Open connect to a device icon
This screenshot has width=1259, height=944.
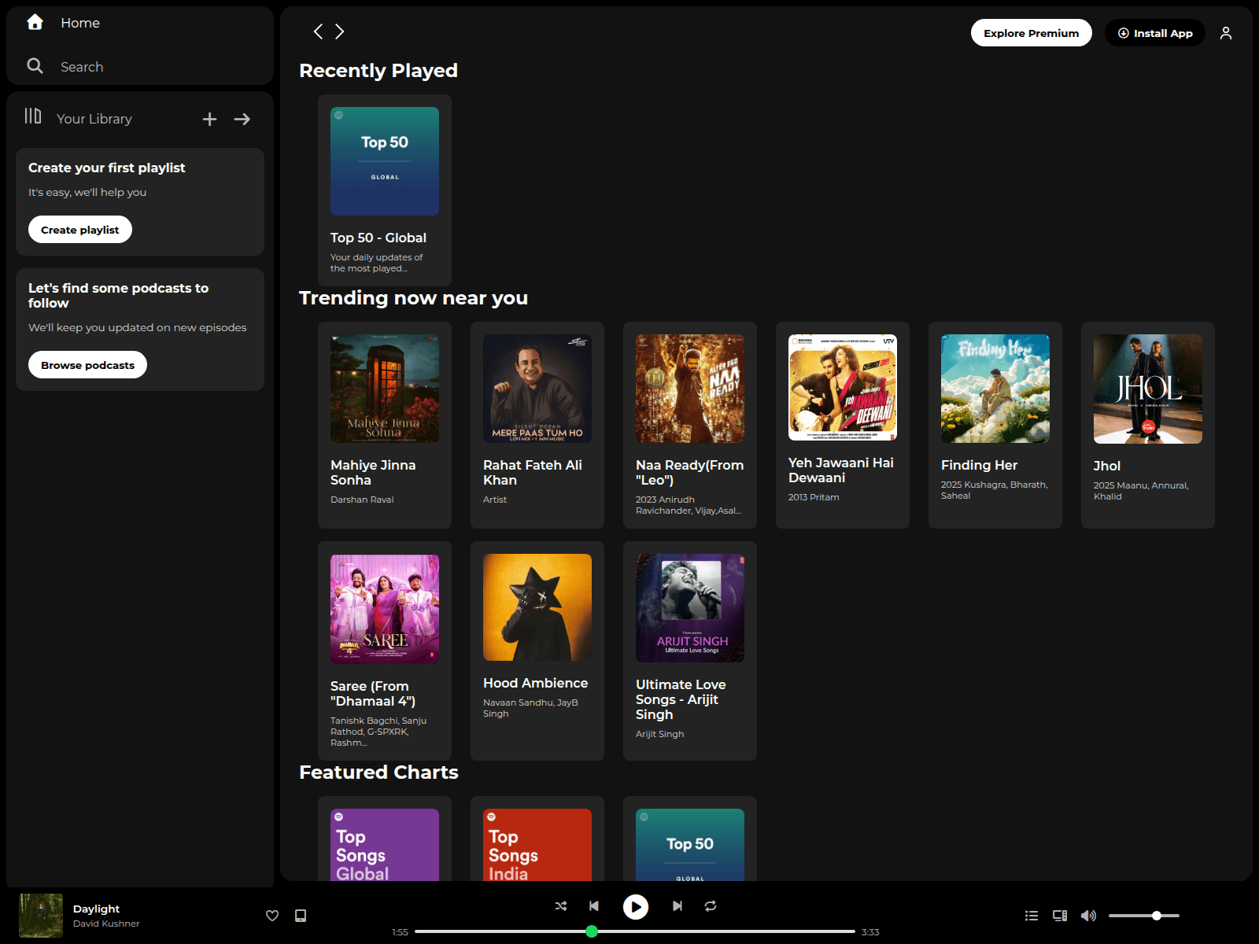click(1060, 916)
